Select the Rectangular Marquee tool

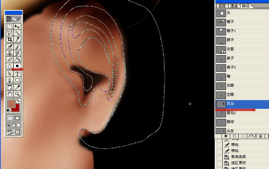click(x=10, y=26)
